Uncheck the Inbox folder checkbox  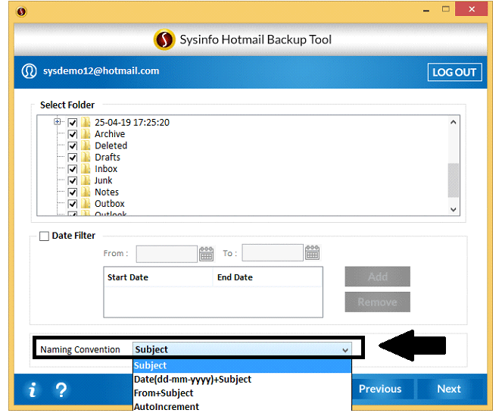73,169
